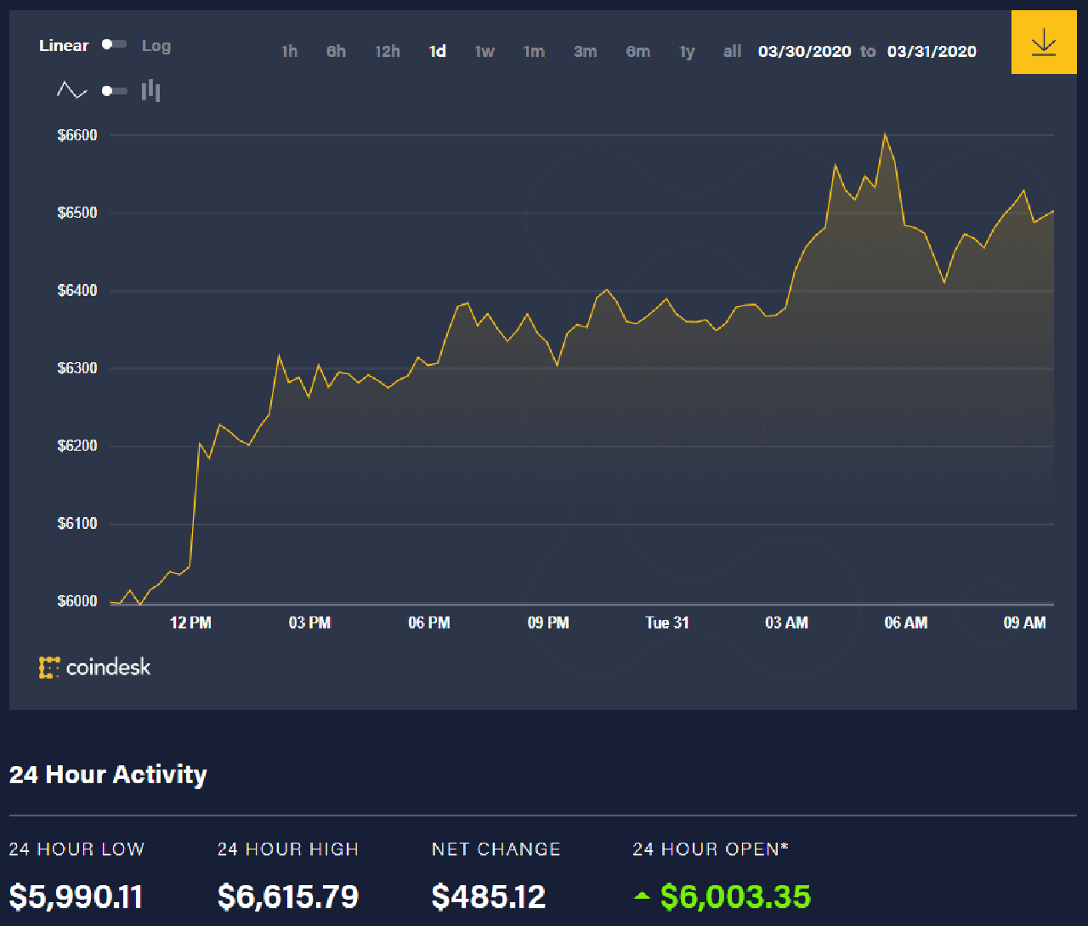Click the 24 HOUR LOW label
1088x926 pixels.
click(x=76, y=849)
